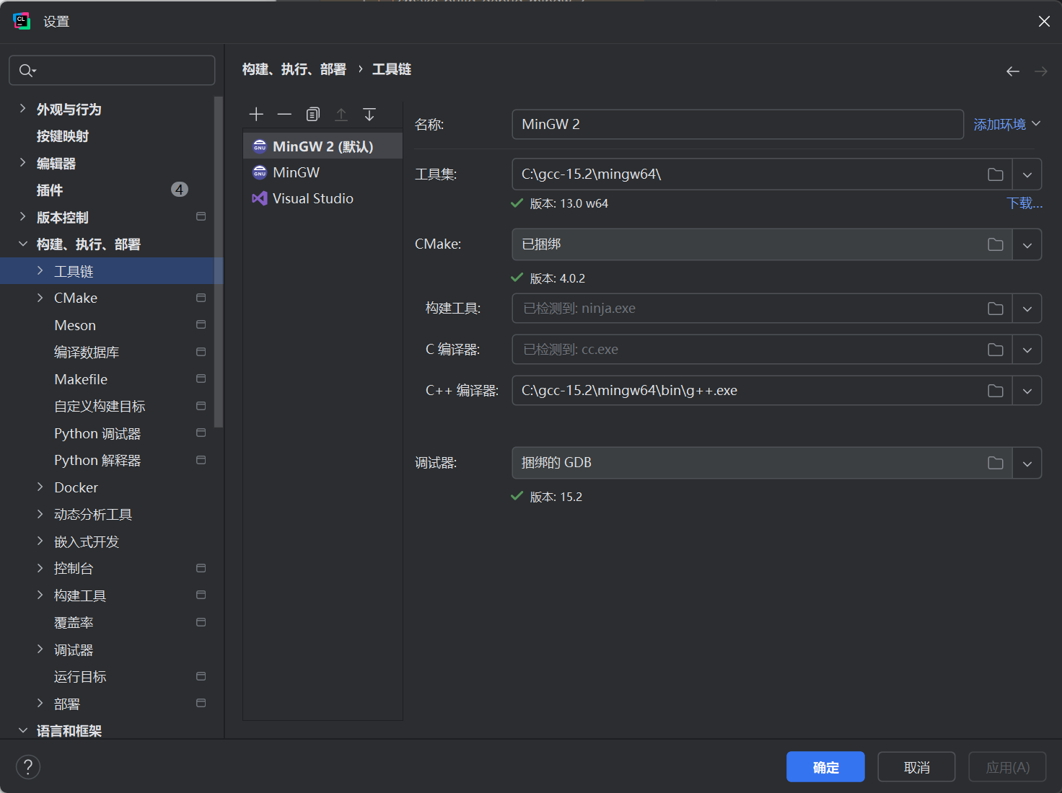Move toolchain down arrow icon

369,115
